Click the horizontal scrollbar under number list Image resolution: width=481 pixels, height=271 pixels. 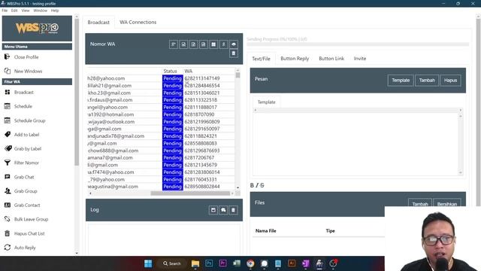click(190, 193)
